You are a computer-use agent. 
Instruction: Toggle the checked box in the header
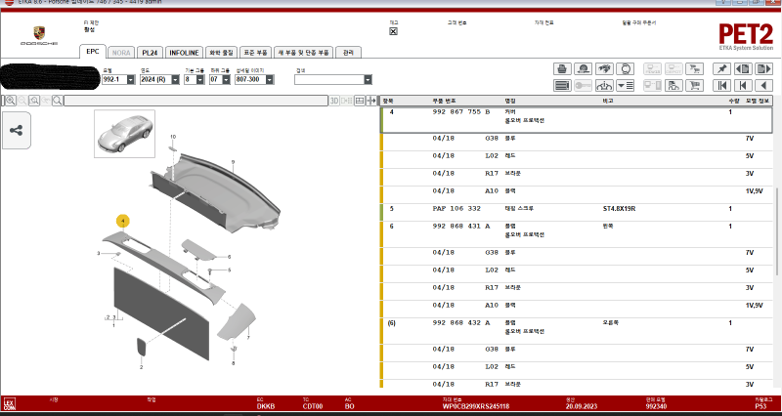coord(393,31)
